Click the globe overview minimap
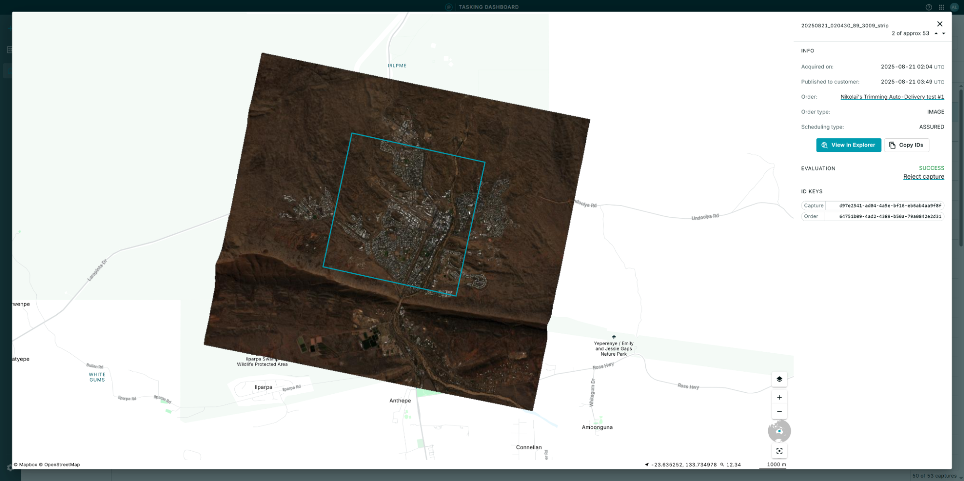The width and height of the screenshot is (964, 481). tap(779, 431)
